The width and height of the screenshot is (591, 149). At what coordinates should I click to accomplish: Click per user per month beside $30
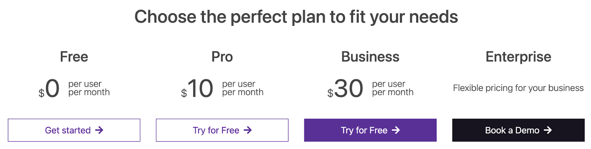pos(393,88)
